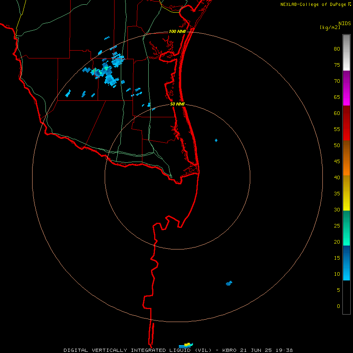
Task: Click the [kg/m2] units label
Action: pyautogui.click(x=330, y=27)
